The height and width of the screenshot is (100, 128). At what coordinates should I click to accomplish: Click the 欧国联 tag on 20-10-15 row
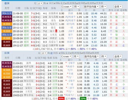(x=7, y=74)
